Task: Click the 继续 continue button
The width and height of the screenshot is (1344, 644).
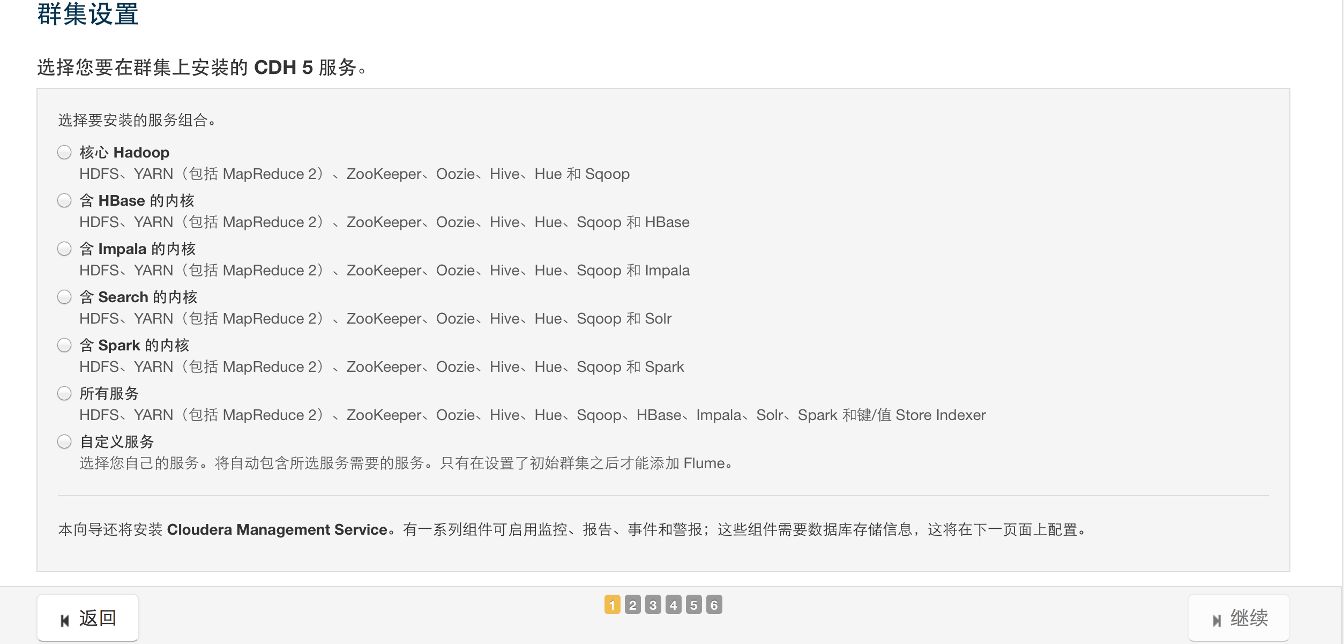Action: click(1238, 618)
